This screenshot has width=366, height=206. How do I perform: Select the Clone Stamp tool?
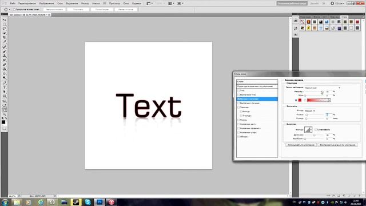tap(4, 56)
